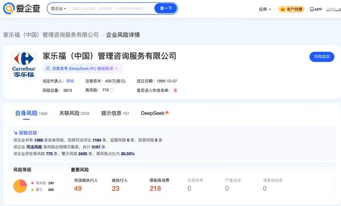Viewport: 341px width, 206px height.
Task: Open 失信被执行人 49 risk item
Action: click(86, 185)
